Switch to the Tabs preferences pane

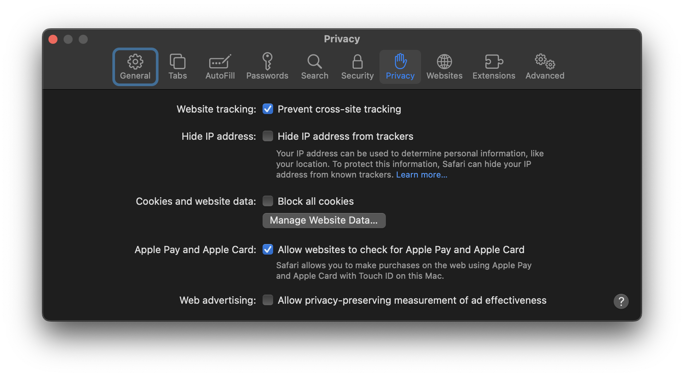click(177, 67)
